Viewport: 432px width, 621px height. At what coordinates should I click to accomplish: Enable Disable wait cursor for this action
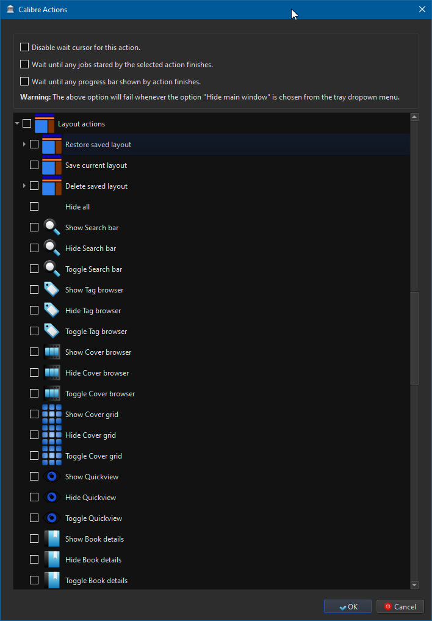pos(24,47)
